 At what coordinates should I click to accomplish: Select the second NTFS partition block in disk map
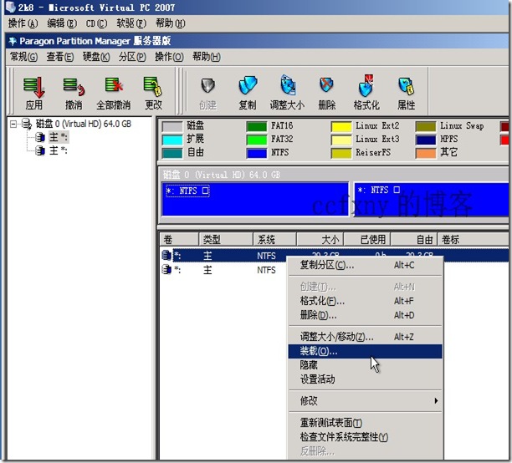point(432,199)
